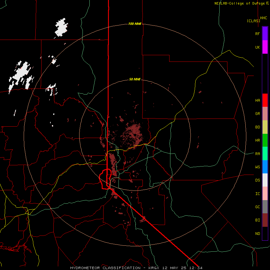Click the KRGX station identifier
Viewport: 270px width, 270px height.
154,268
